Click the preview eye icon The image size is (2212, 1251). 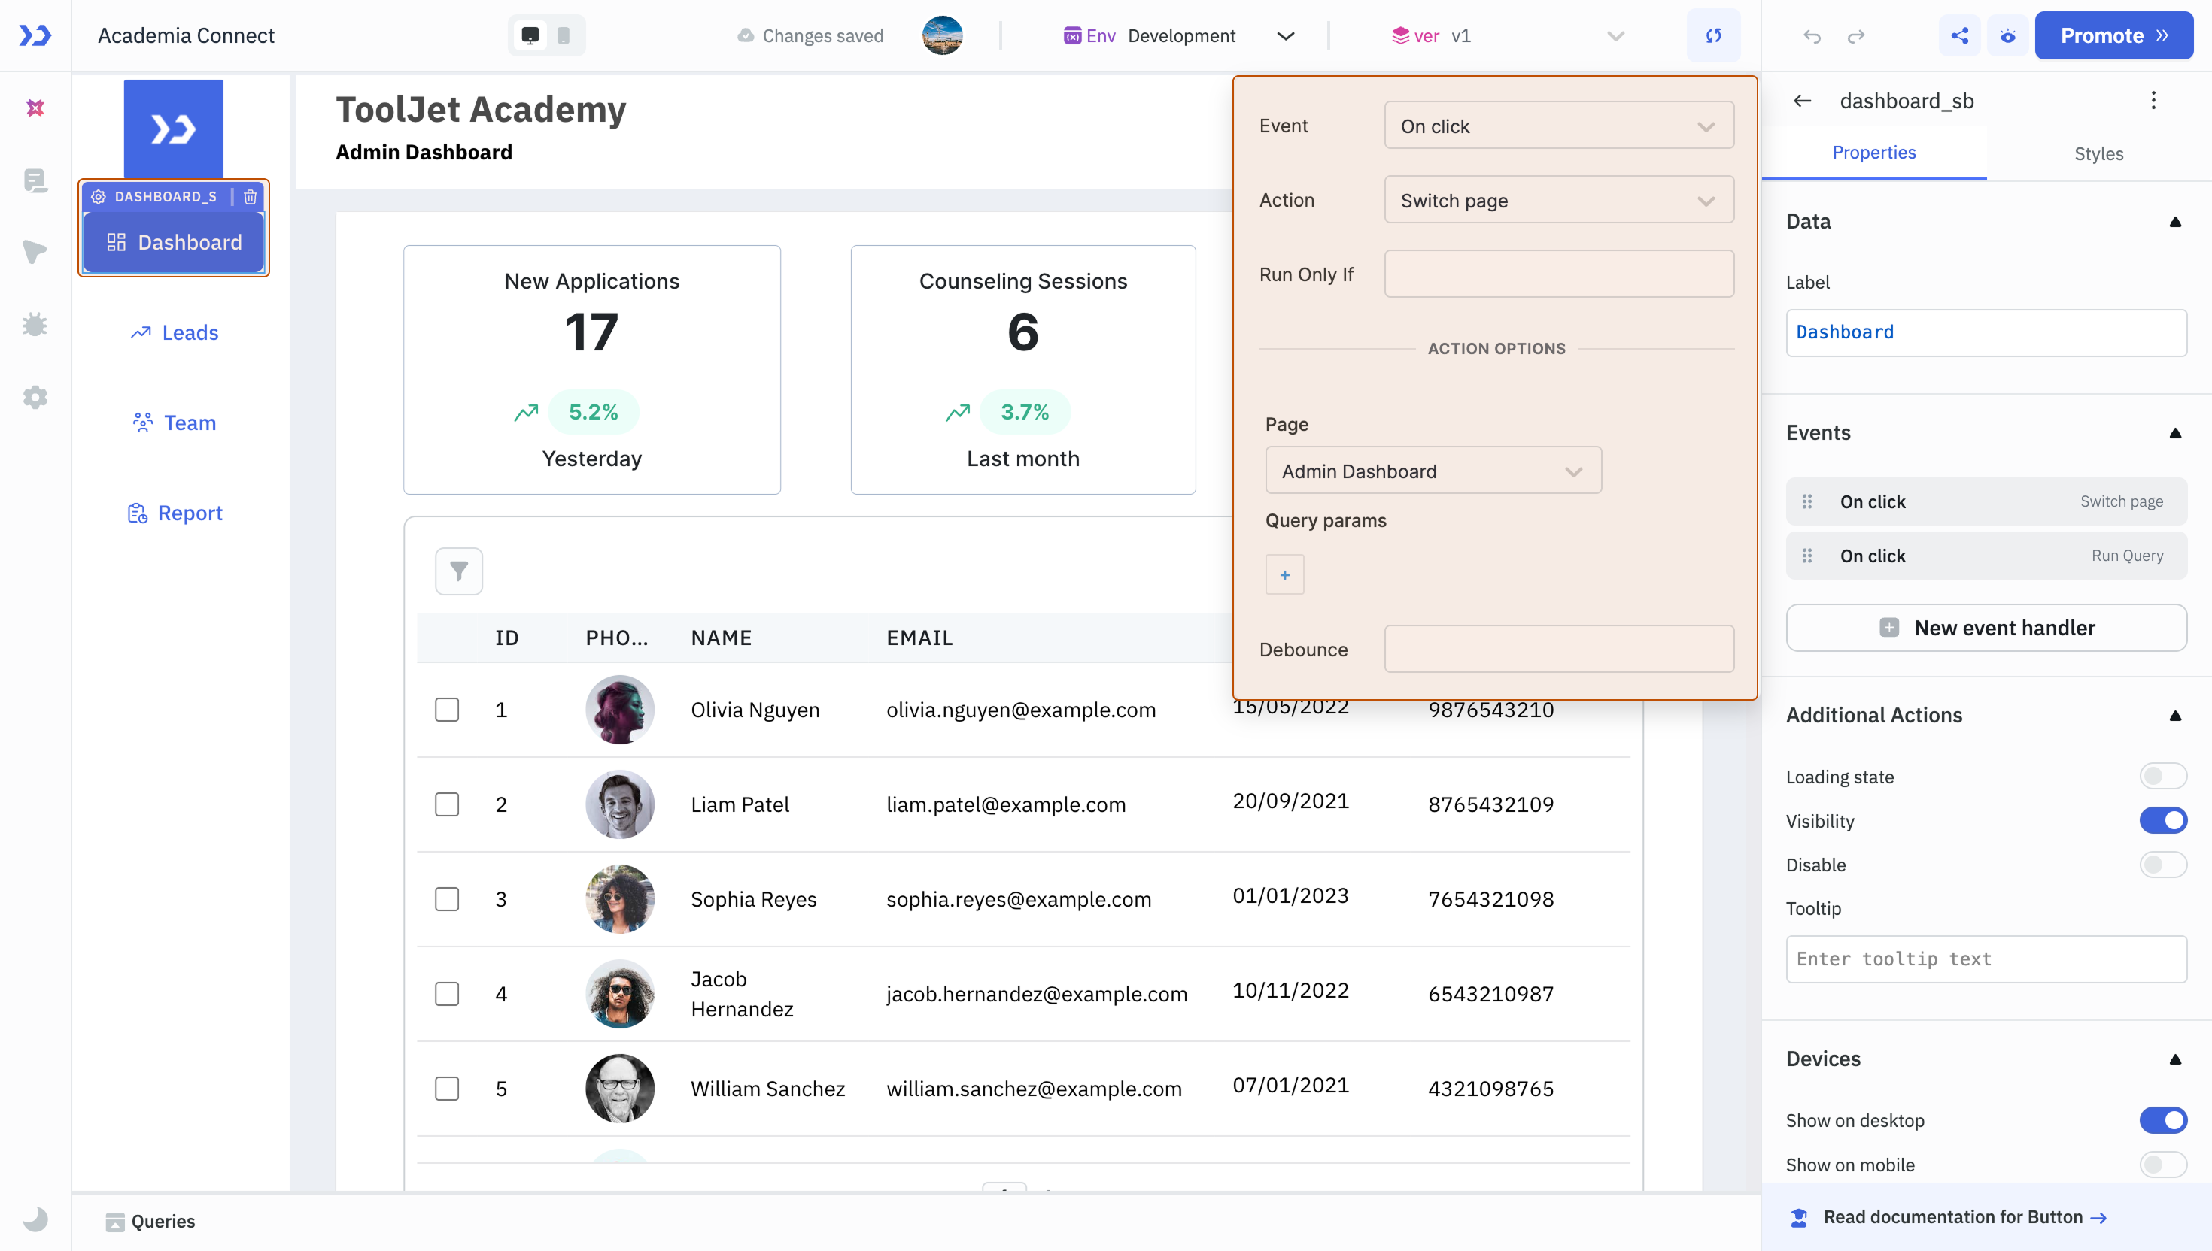coord(2007,36)
